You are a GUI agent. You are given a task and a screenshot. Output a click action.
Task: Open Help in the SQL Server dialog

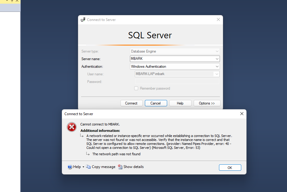[x=180, y=103]
